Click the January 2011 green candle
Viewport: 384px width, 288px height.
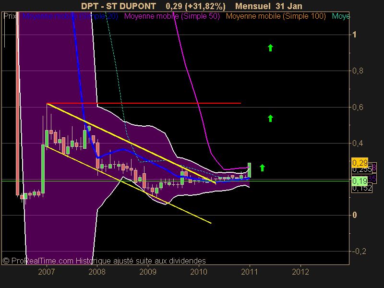click(x=249, y=170)
